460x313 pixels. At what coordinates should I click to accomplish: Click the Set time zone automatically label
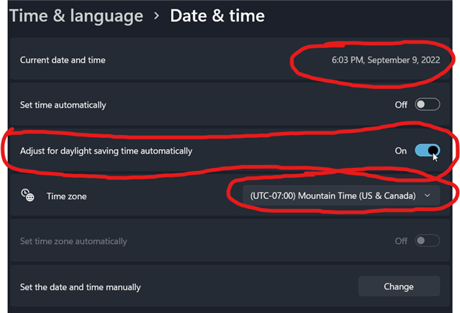coord(73,241)
